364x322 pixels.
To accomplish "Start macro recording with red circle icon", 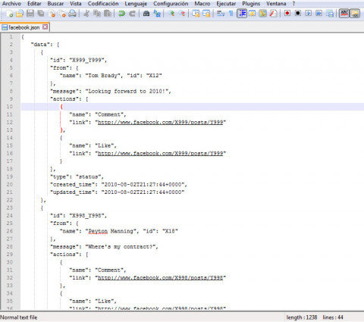I will point(287,13).
